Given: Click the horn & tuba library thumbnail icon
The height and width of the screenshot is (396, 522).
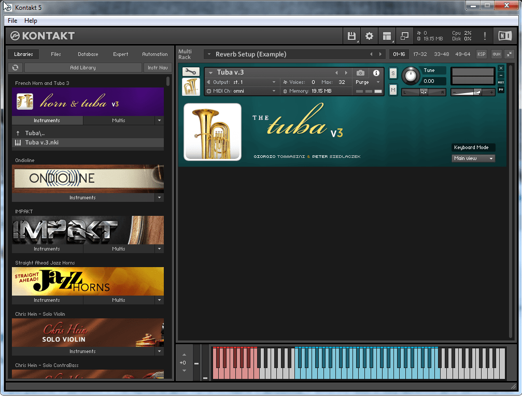Looking at the screenshot, I should (x=25, y=101).
